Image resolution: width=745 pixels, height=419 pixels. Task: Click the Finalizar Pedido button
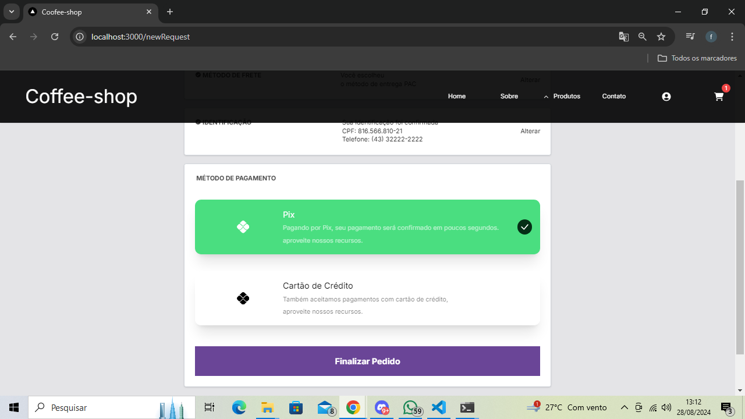[x=367, y=361]
